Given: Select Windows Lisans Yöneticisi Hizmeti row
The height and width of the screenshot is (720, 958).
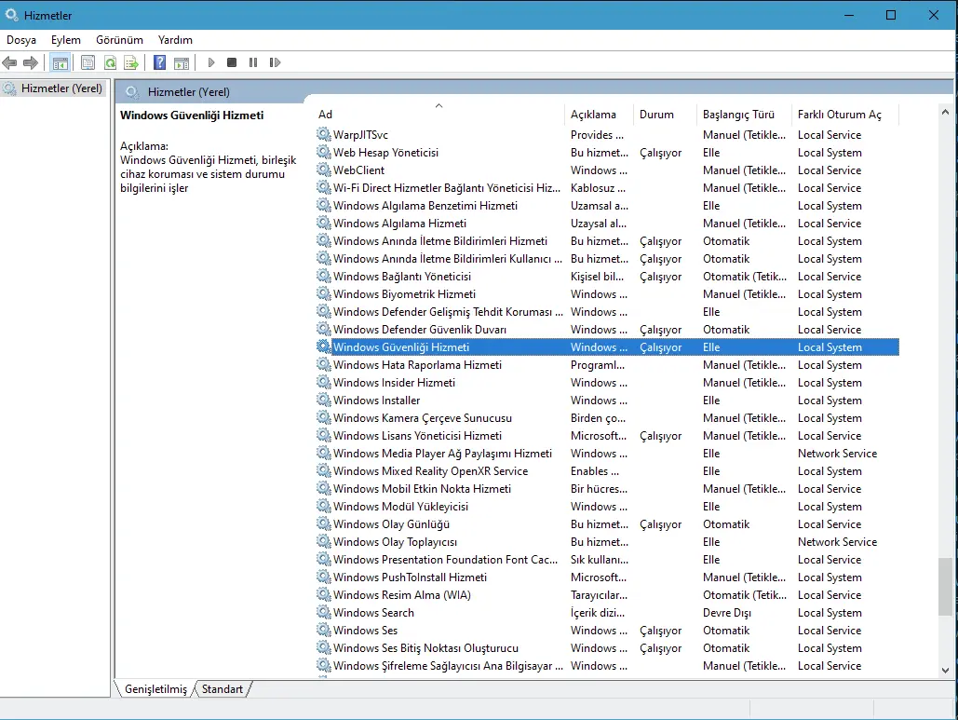Looking at the screenshot, I should (x=608, y=436).
